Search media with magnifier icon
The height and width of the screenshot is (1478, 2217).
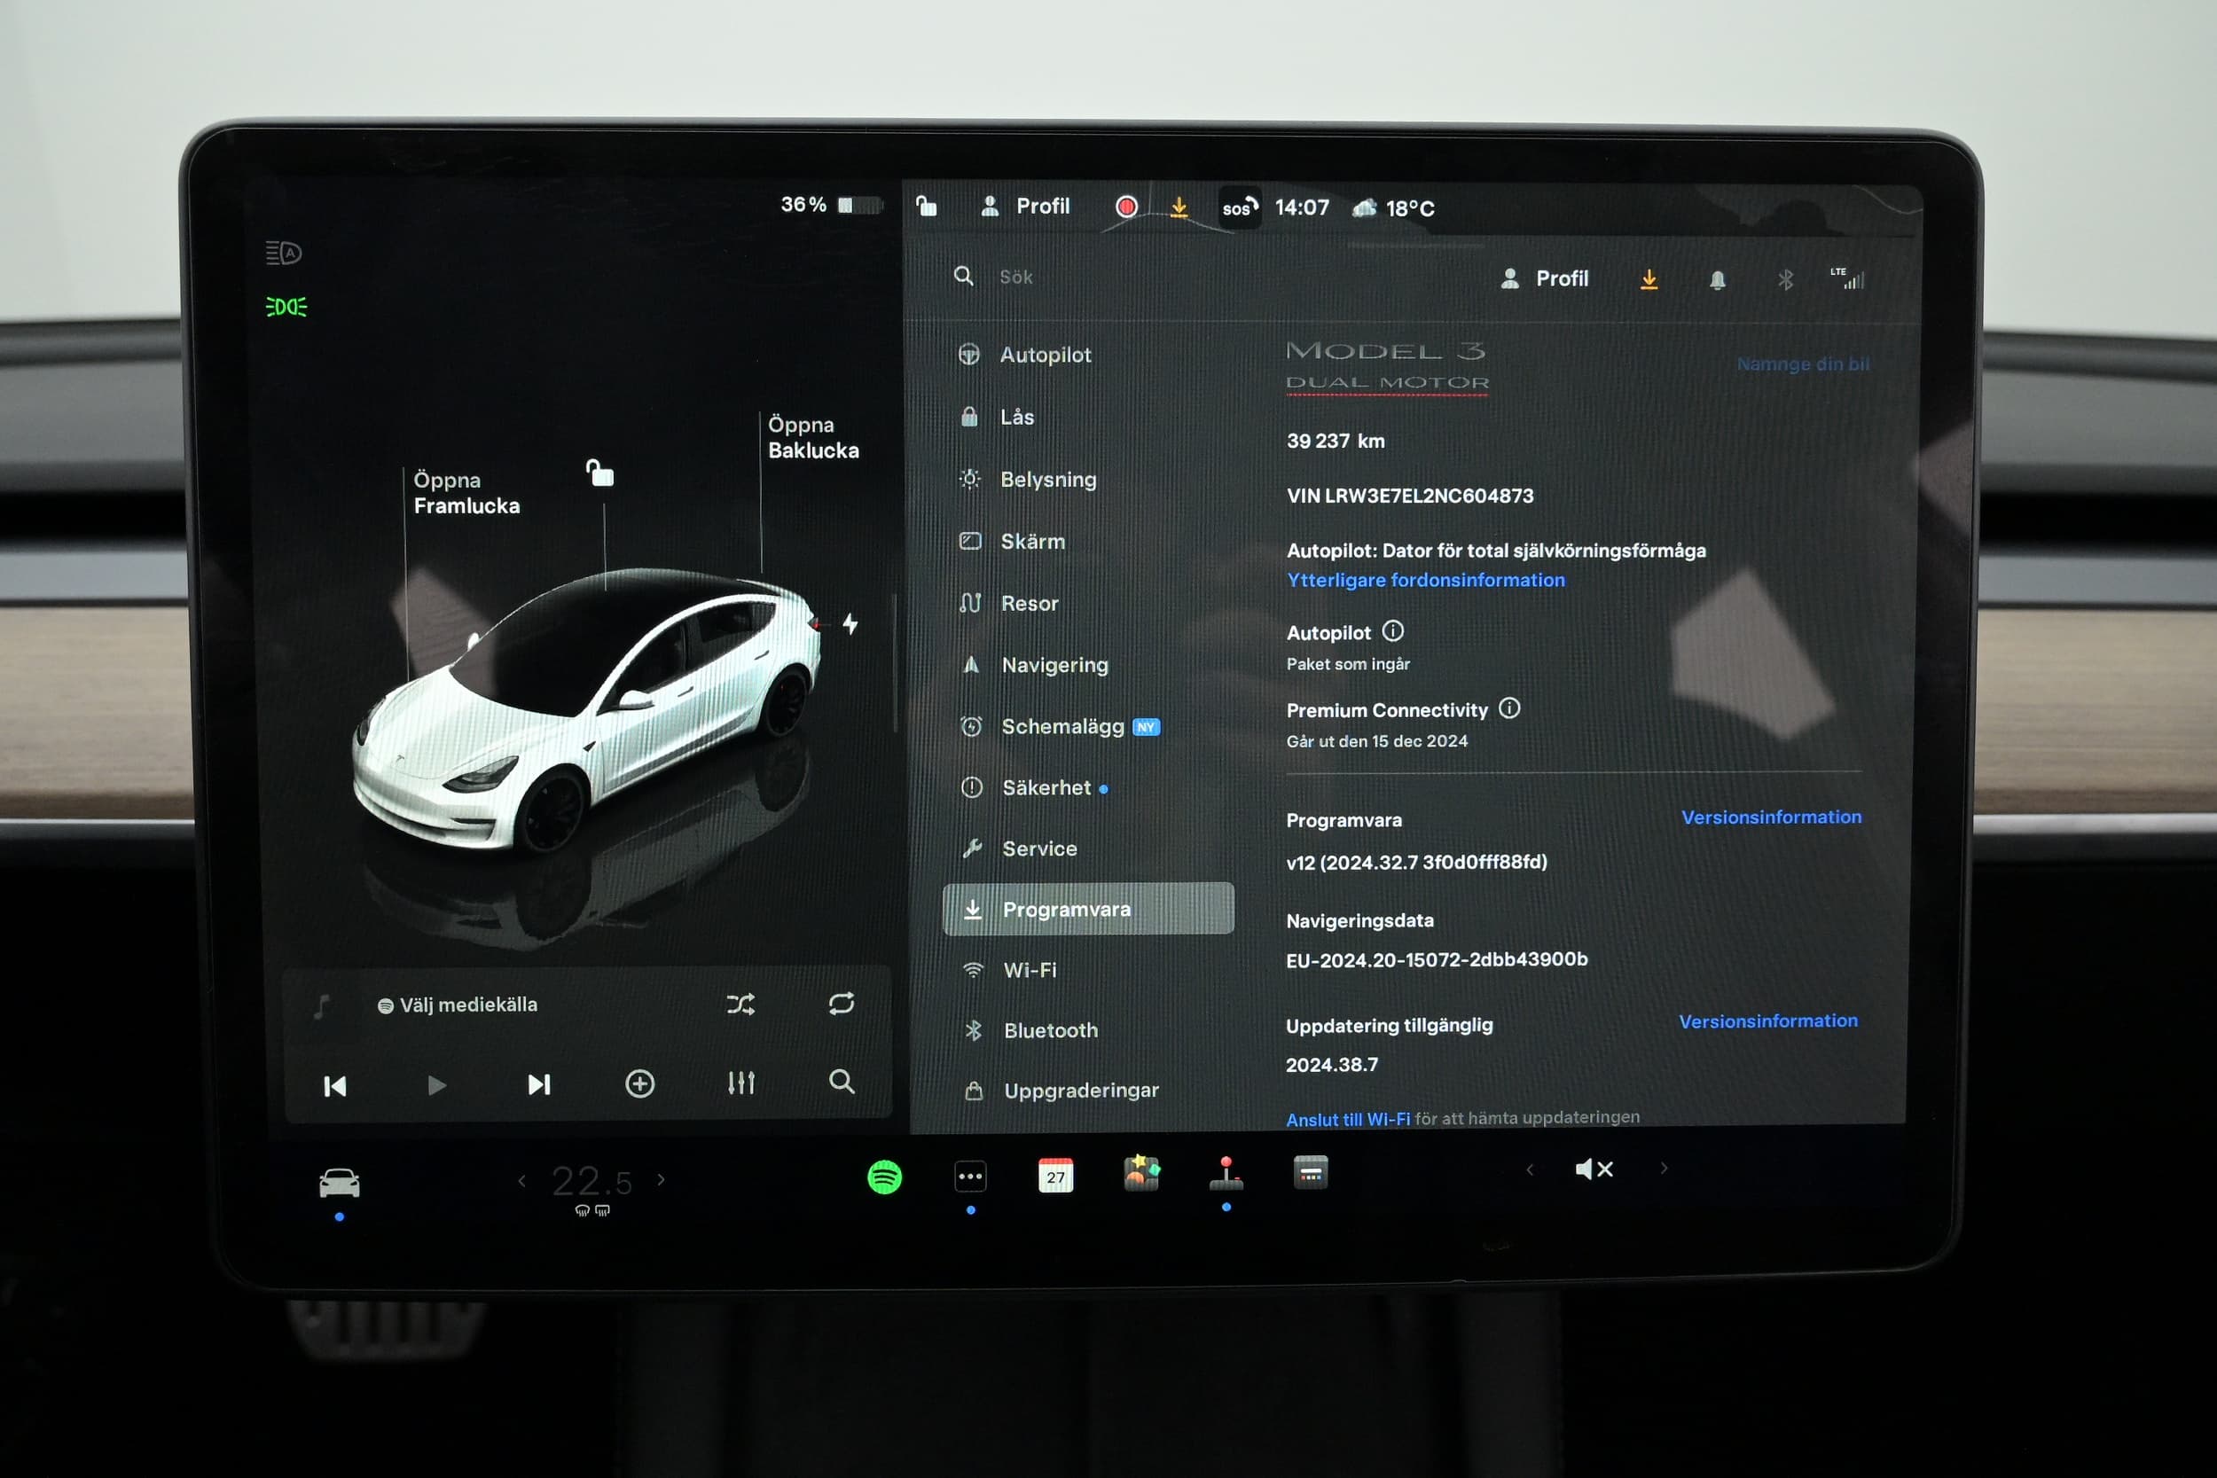click(842, 1080)
